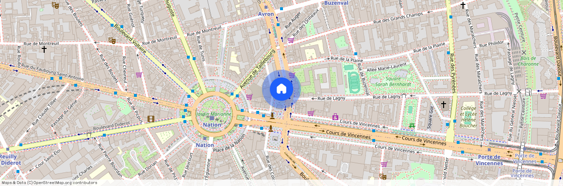
Task: Select the Rue Philidor label
Action: coord(492,45)
